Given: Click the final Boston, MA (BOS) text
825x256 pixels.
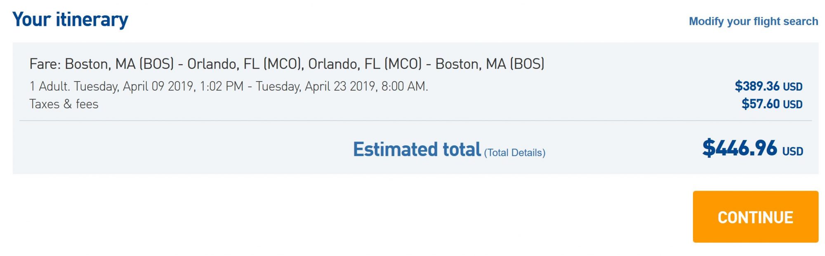Looking at the screenshot, I should (x=490, y=64).
